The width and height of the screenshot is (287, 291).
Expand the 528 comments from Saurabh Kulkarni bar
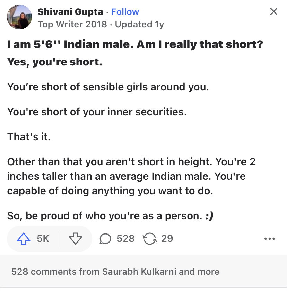[x=143, y=271]
